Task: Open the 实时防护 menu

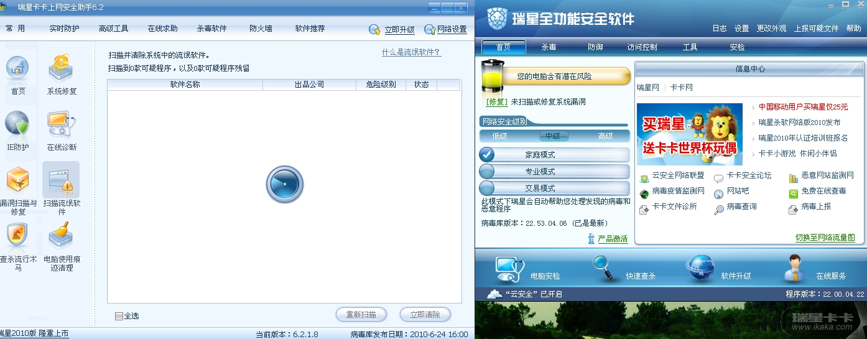Action: tap(65, 29)
